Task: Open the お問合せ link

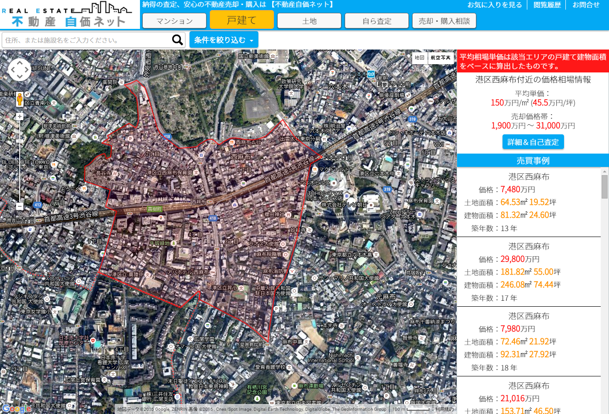Action: click(586, 5)
